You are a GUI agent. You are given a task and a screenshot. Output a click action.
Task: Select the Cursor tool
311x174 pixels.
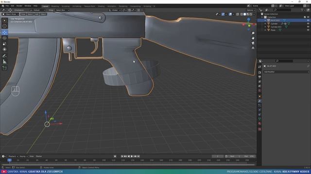pos(4,26)
